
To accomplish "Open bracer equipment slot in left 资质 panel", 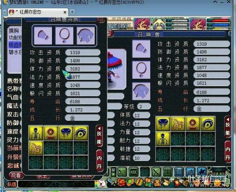I will pyautogui.click(x=43, y=36).
